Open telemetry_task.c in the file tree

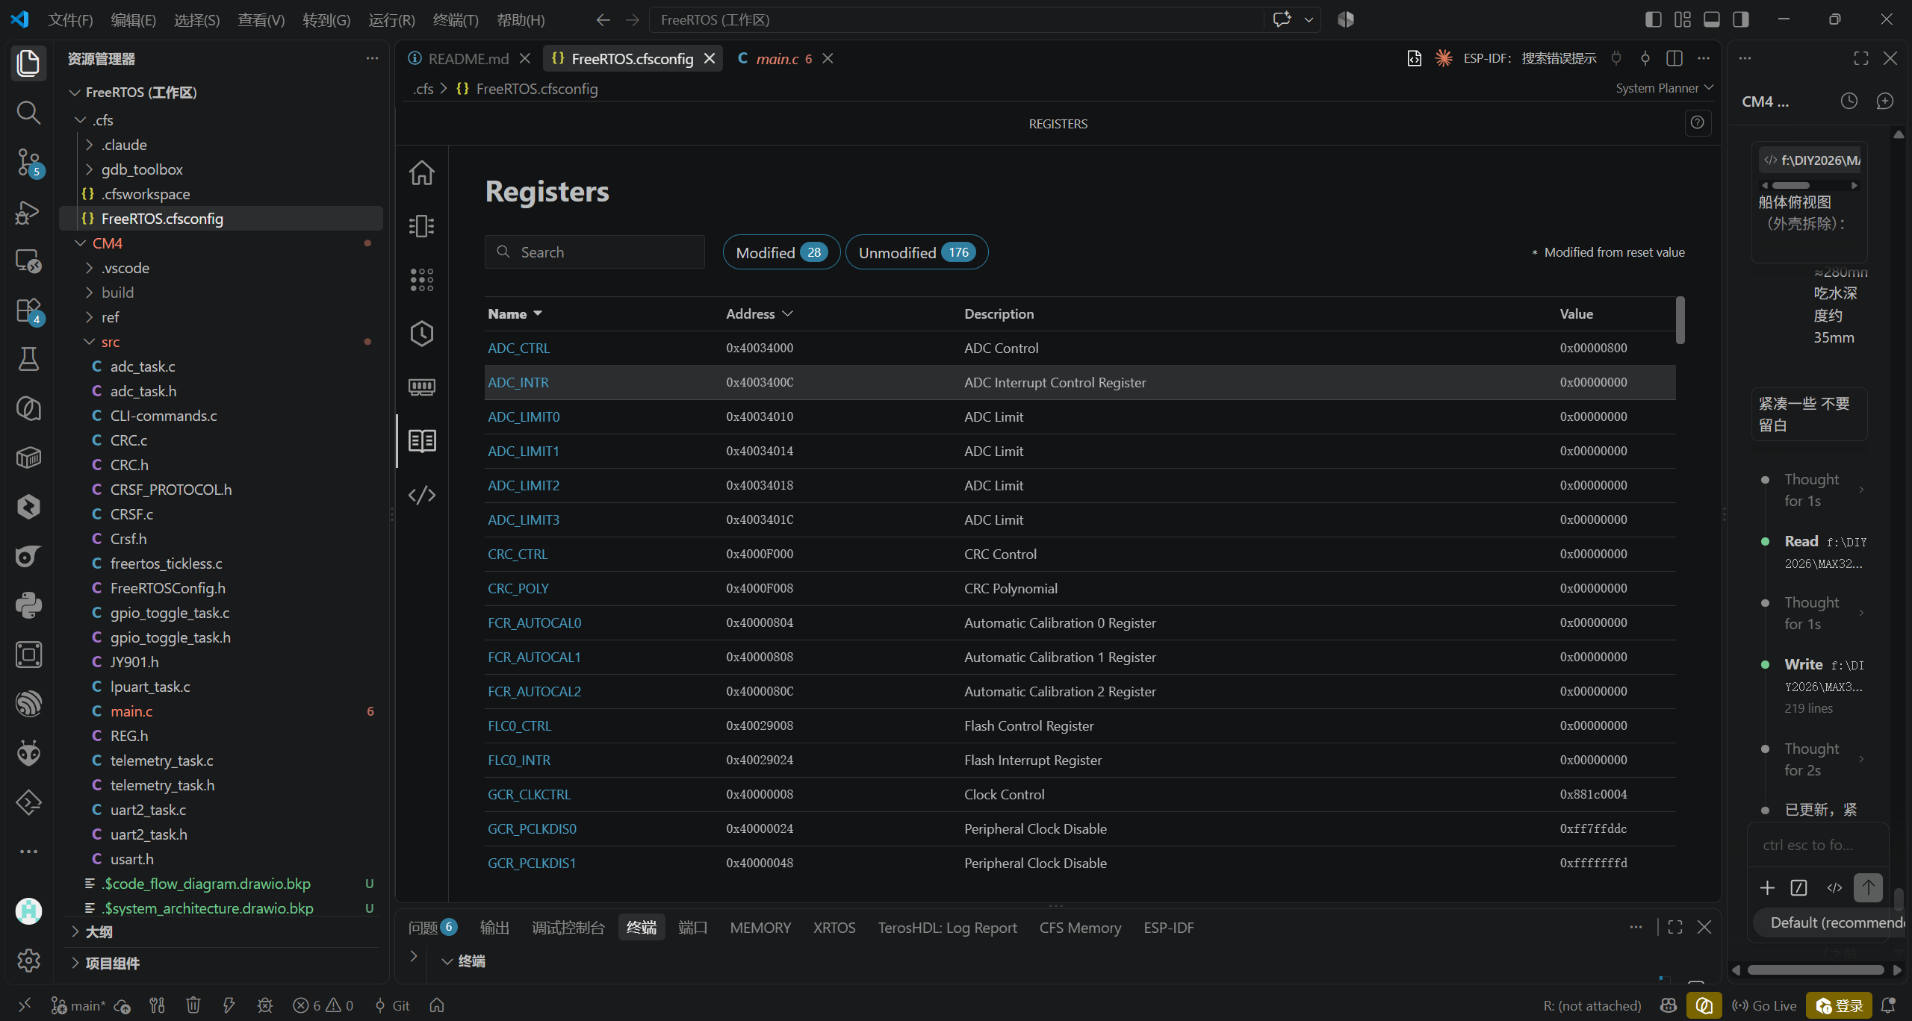click(161, 761)
